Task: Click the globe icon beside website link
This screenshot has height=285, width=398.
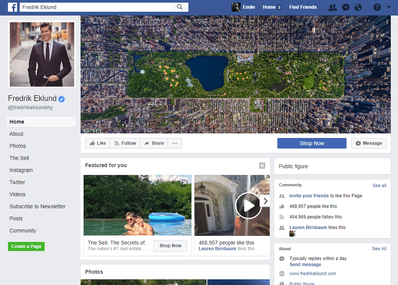Action: 282,274
